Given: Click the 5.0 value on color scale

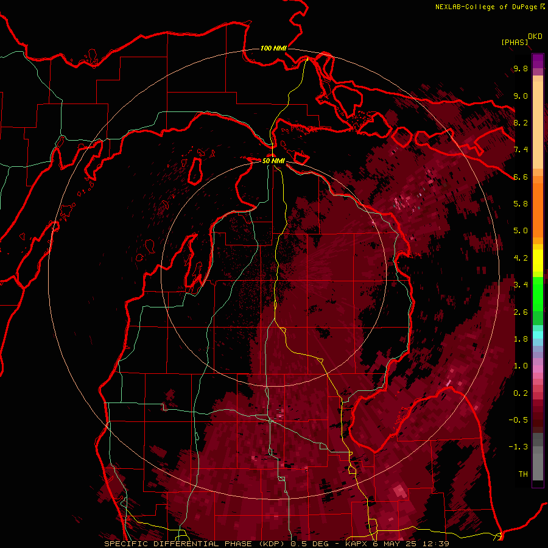Looking at the screenshot, I should pos(521,231).
